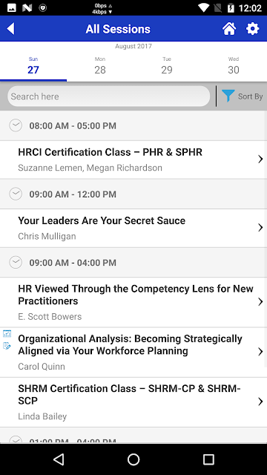Switch to Tue 29 tab
Viewport: 267px width, 475px height.
tap(167, 66)
